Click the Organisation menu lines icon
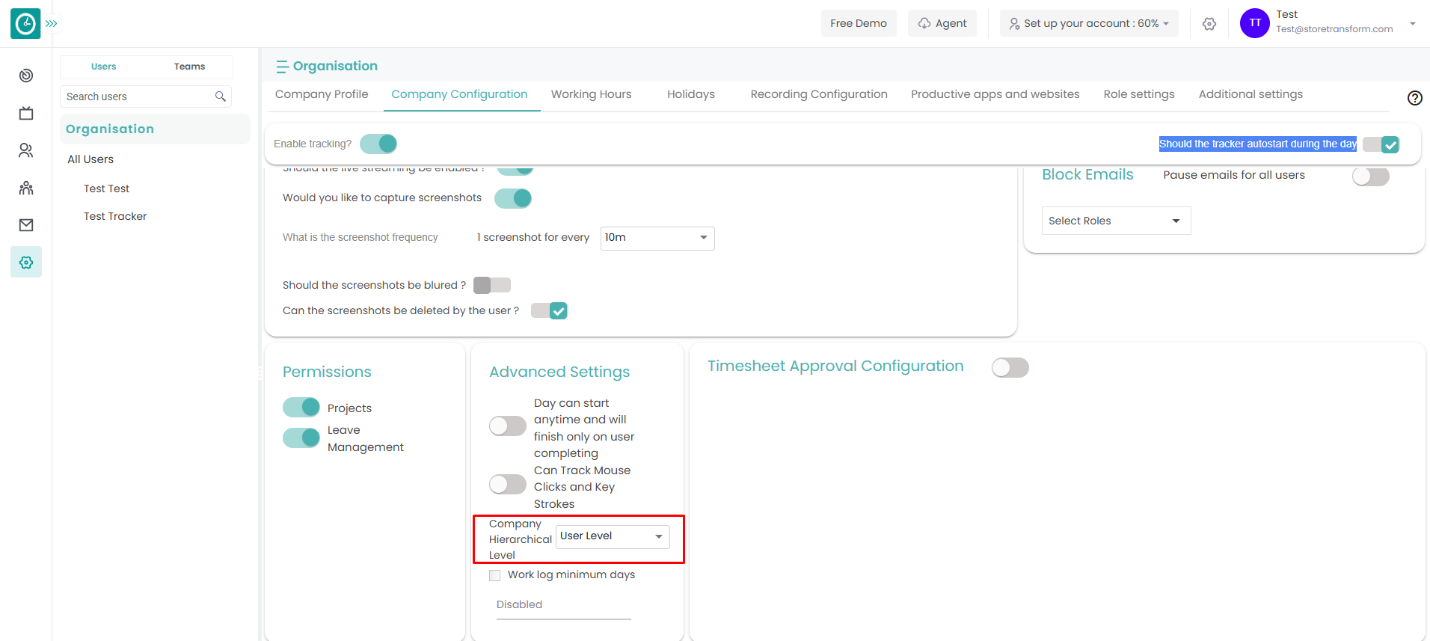Image resolution: width=1430 pixels, height=641 pixels. pos(282,67)
